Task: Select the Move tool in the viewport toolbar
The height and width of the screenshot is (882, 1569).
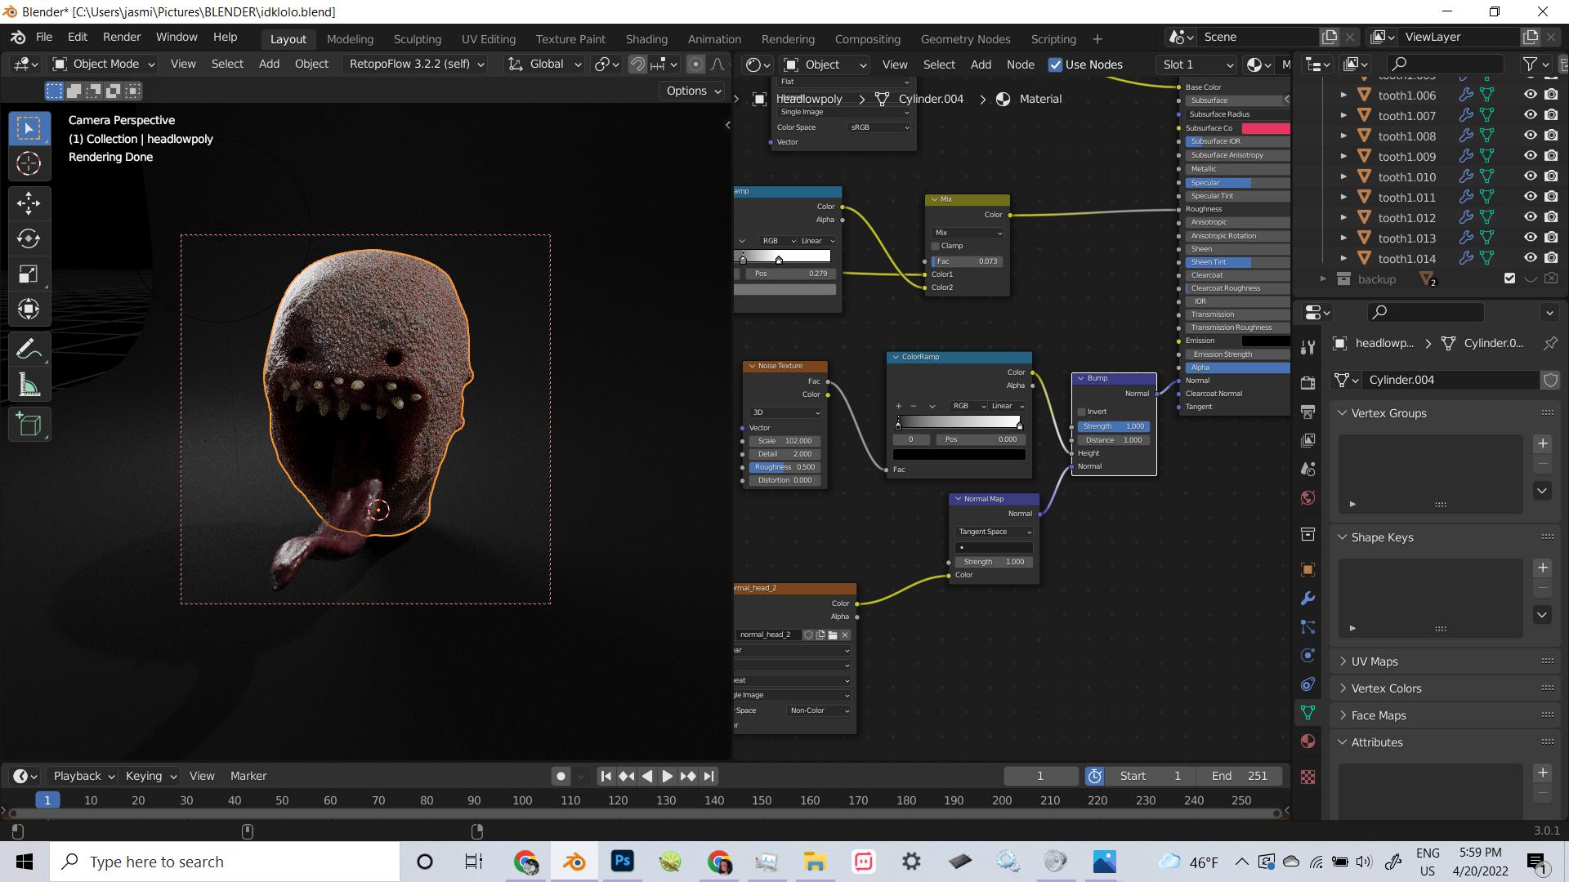Action: [x=29, y=203]
